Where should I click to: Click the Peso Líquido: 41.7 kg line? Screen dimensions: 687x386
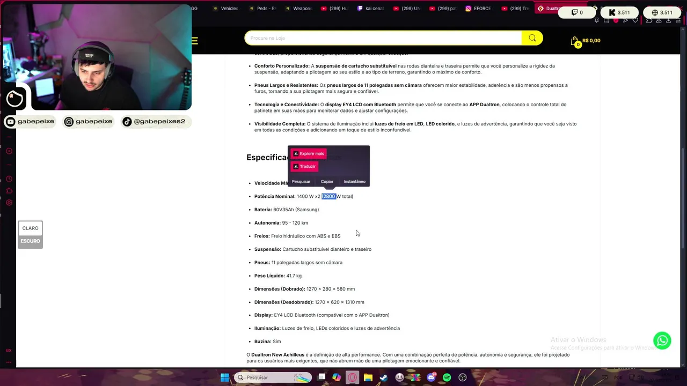pos(278,276)
